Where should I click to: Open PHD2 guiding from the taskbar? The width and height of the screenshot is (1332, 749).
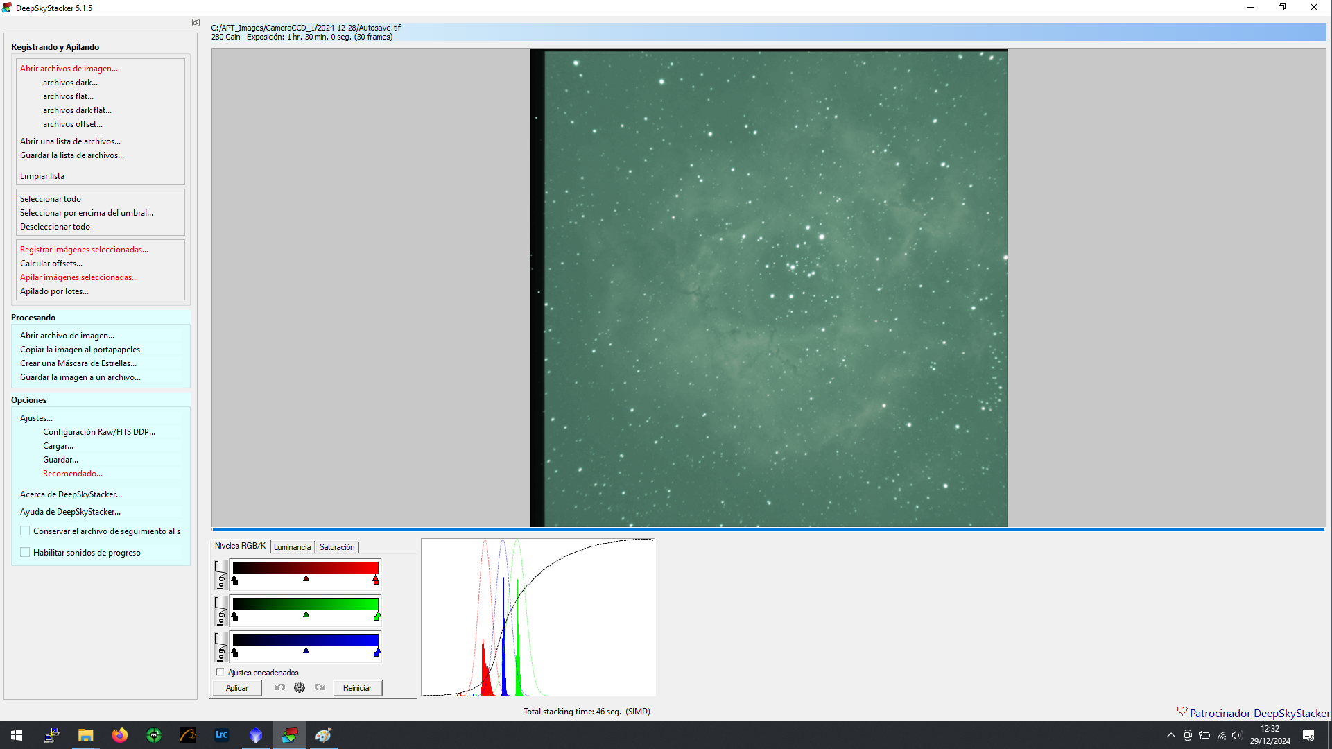[x=154, y=735]
